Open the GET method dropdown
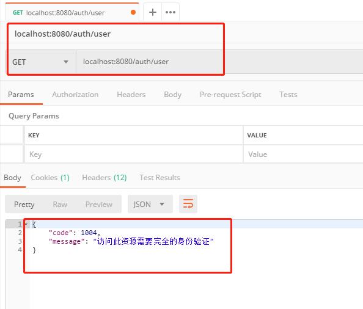This screenshot has width=363, height=309. (x=41, y=62)
